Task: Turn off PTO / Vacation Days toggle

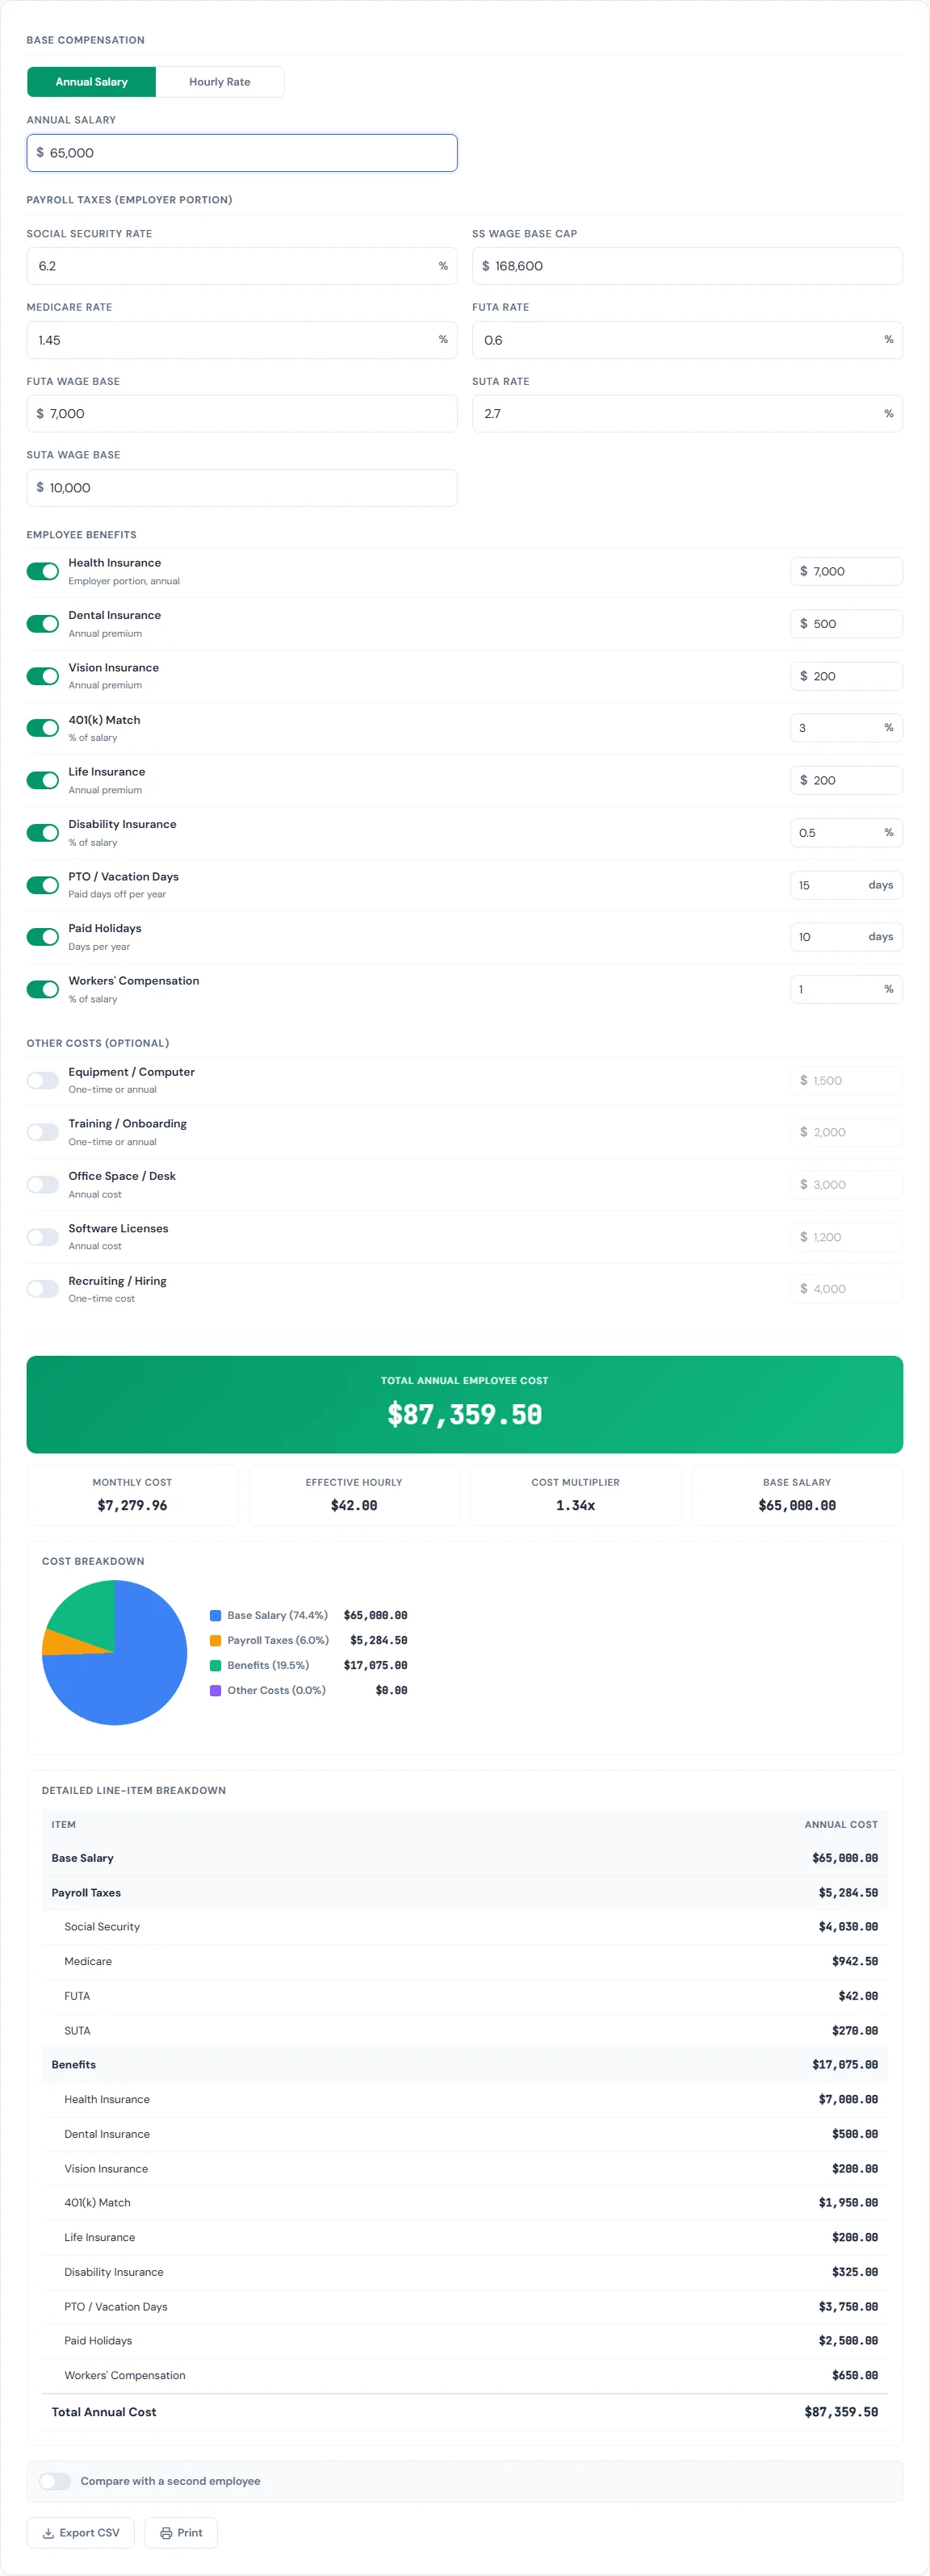Action: 43,885
